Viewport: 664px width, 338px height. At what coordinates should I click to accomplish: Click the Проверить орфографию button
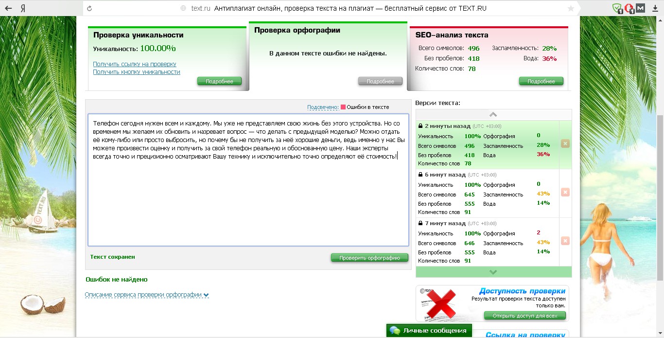[x=369, y=258]
